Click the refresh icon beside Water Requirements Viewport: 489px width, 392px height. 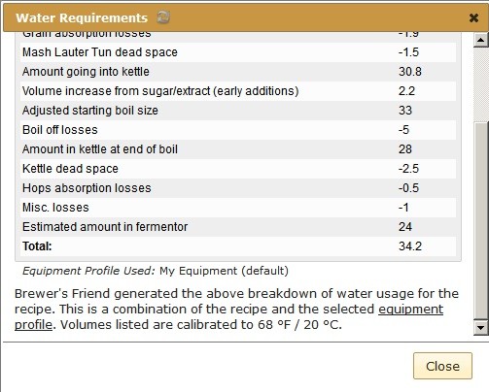pos(163,17)
